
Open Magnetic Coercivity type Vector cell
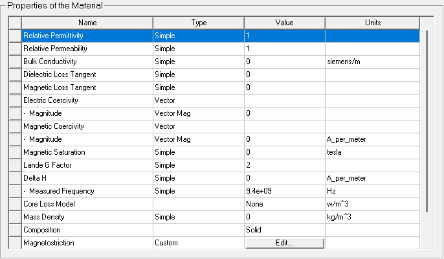click(199, 126)
